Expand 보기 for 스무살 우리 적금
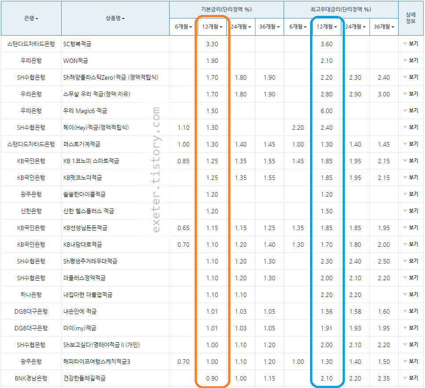 coord(410,94)
